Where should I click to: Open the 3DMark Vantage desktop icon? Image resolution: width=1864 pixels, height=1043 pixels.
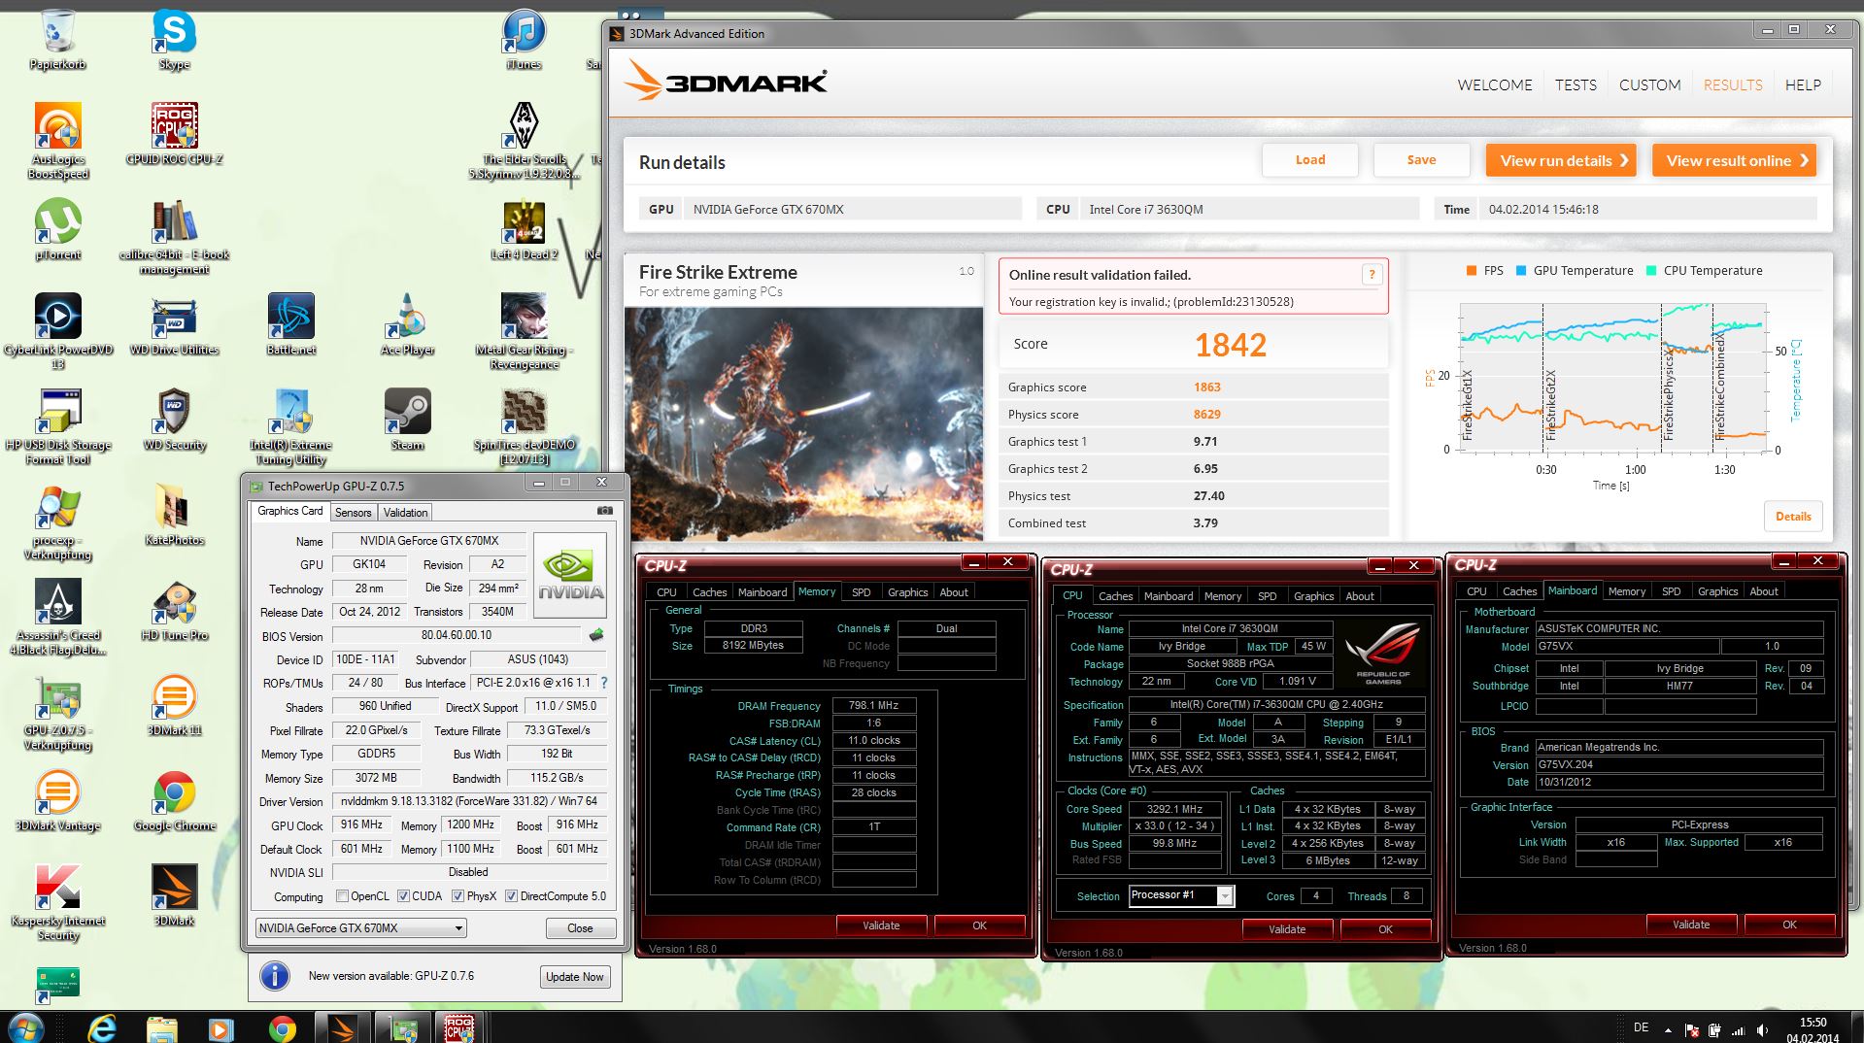point(58,799)
